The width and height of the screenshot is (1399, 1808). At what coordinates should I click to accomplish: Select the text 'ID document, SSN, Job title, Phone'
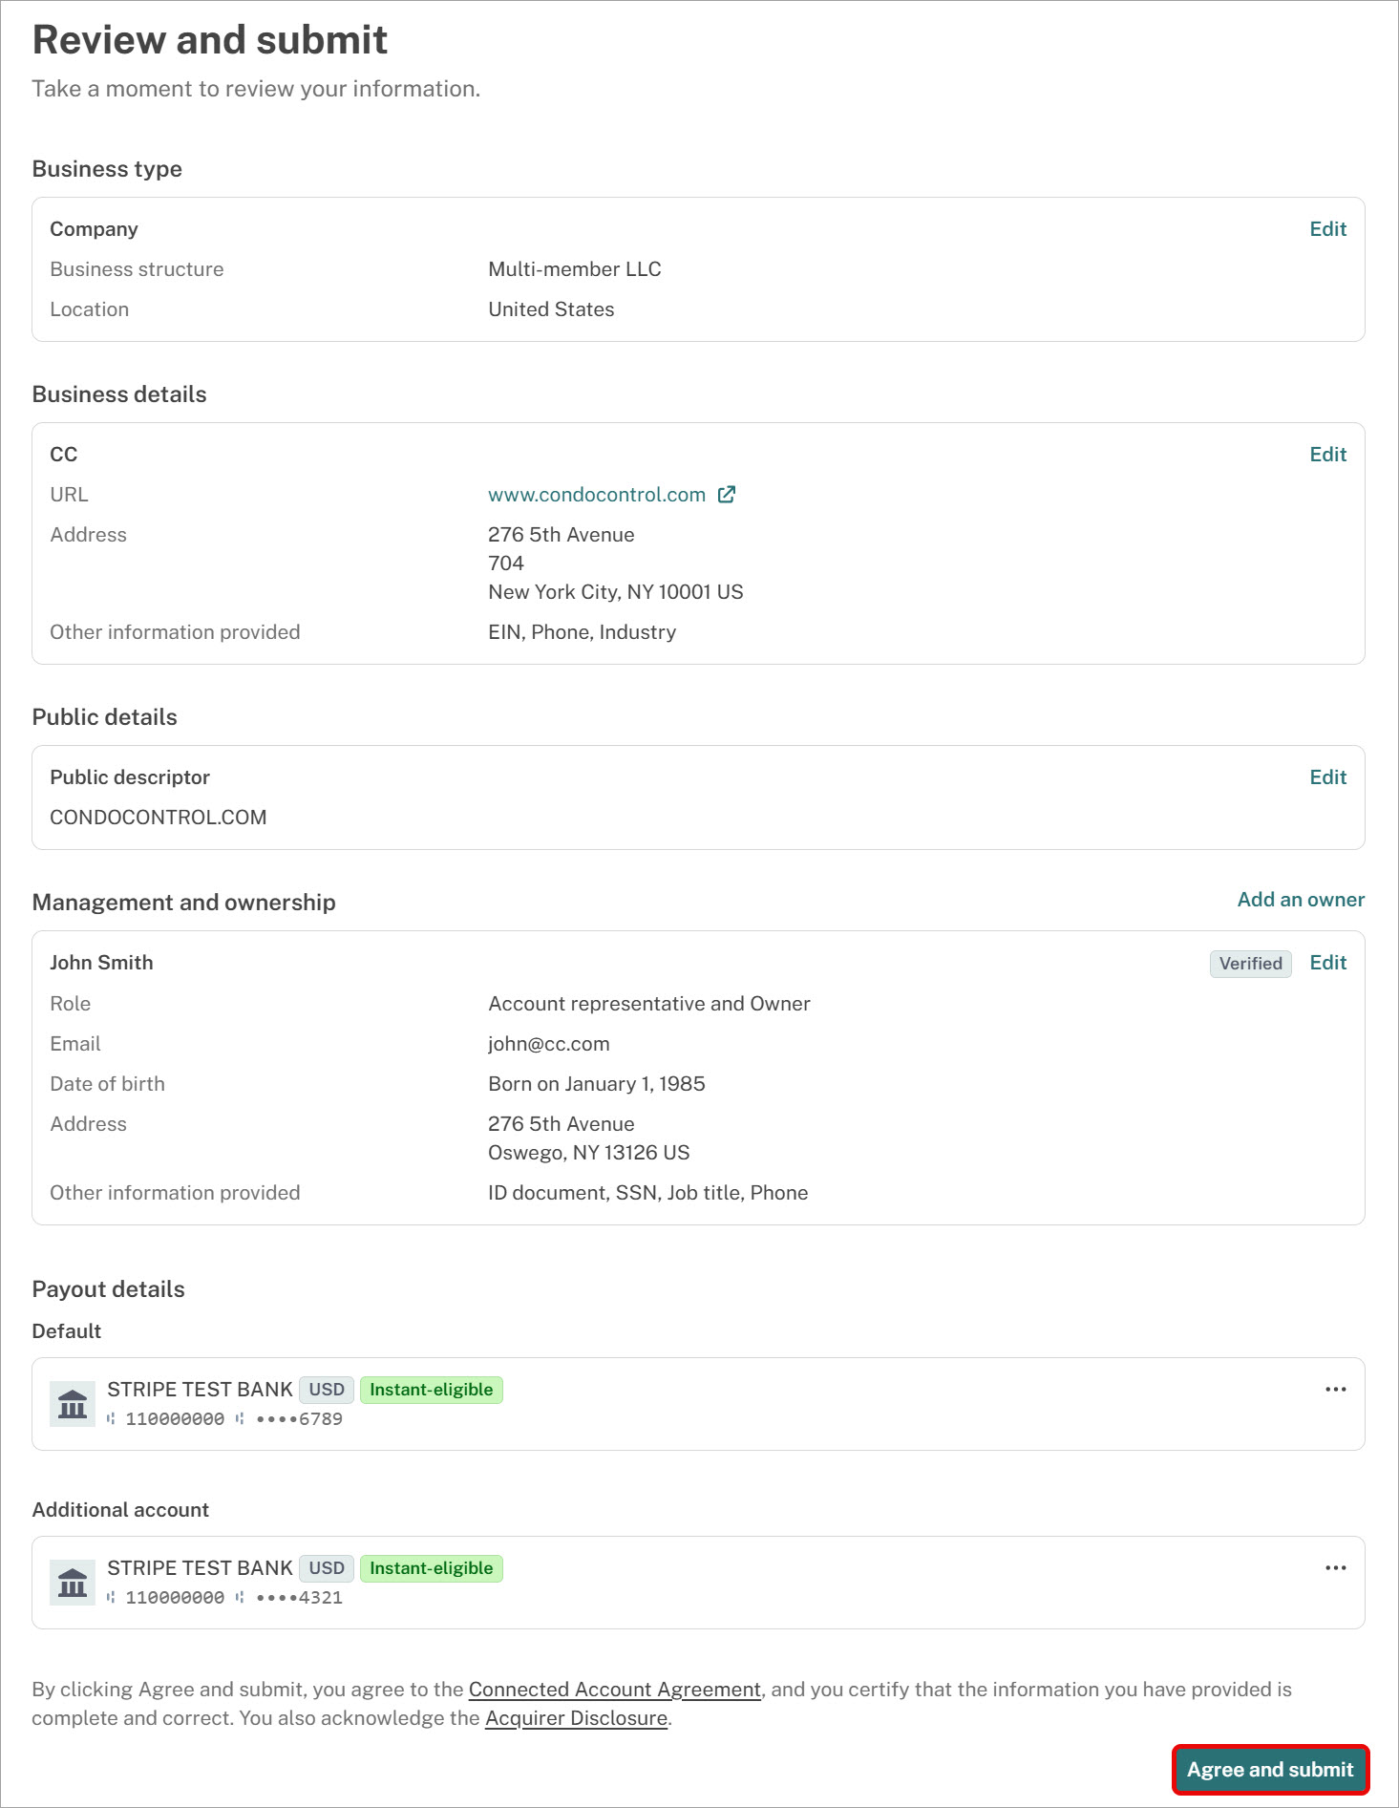(x=648, y=1193)
